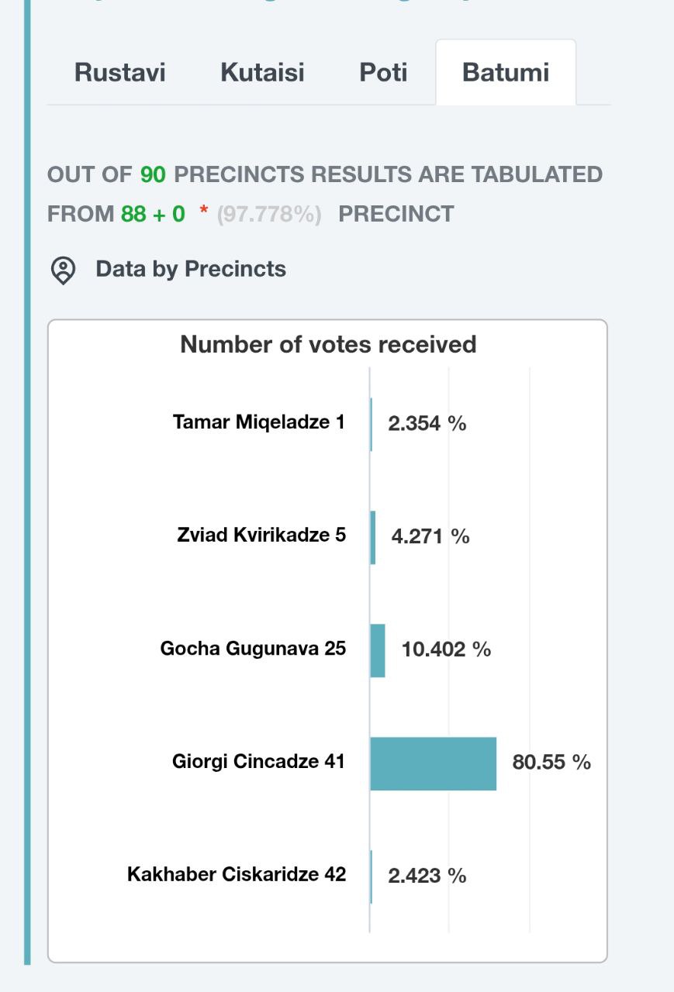Click the Zviad Kvirikadze 5 label
This screenshot has height=992, width=674.
point(261,536)
